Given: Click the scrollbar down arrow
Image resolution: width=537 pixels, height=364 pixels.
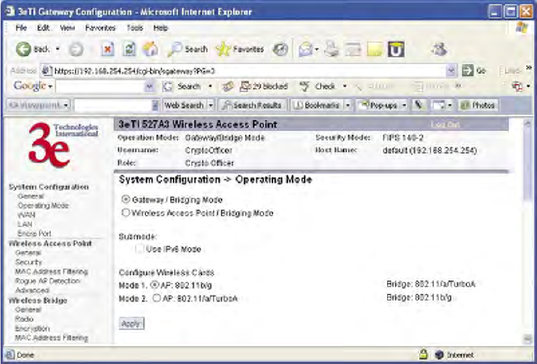Looking at the screenshot, I should coord(527,338).
